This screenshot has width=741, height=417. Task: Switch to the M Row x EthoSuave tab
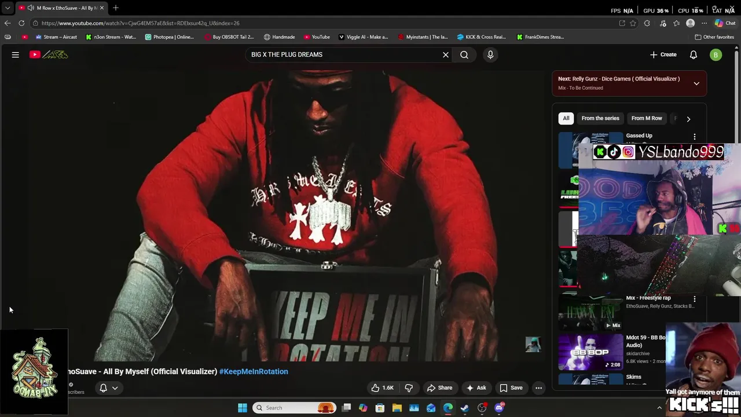point(61,8)
